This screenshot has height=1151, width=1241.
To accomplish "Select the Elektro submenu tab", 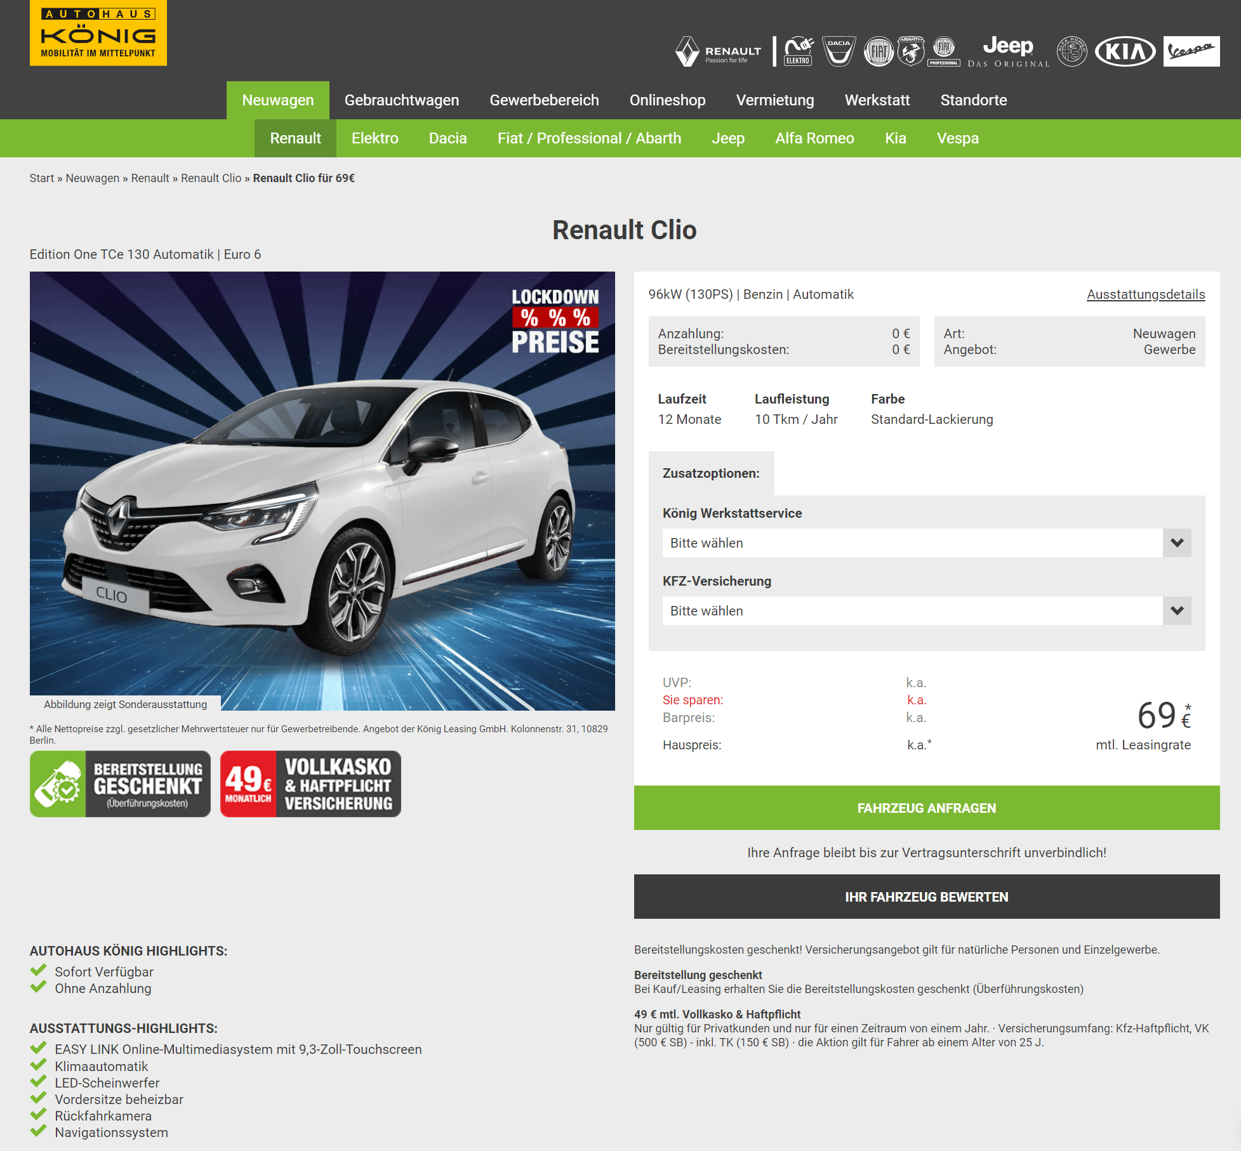I will [375, 138].
